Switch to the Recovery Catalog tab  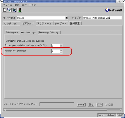[x=48, y=32]
